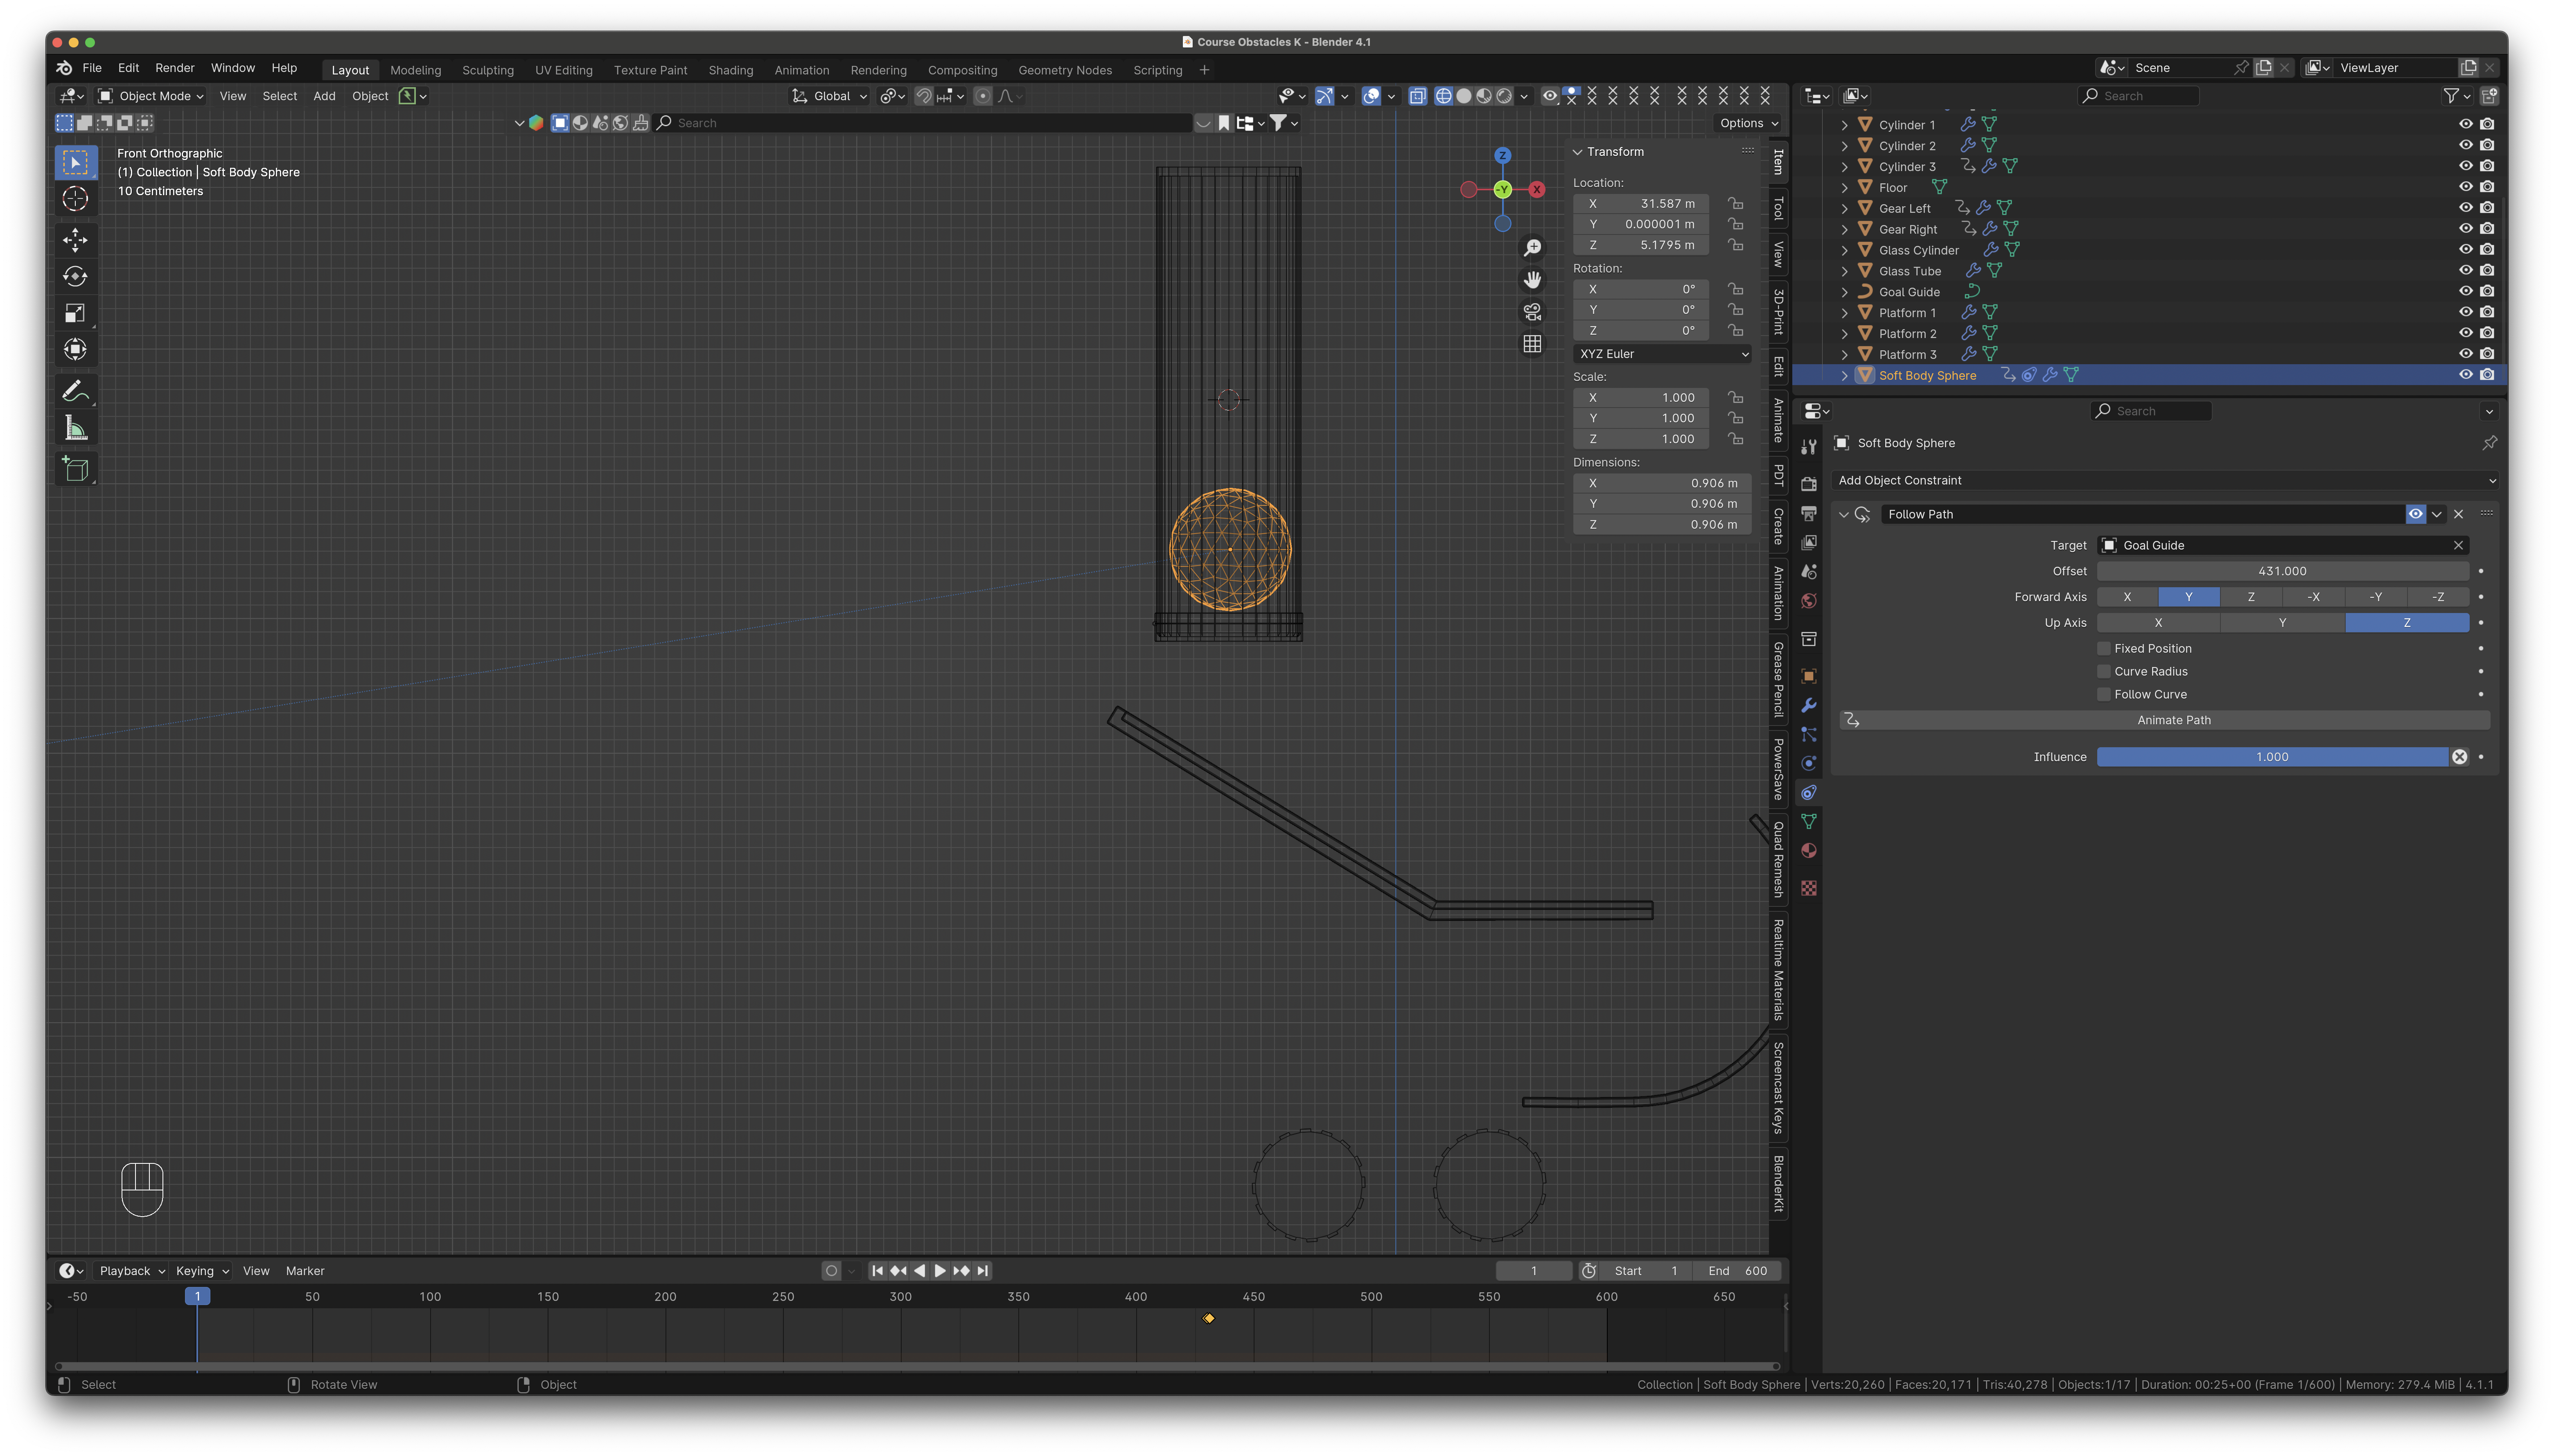Jump to the end frame
Screen dimensions: 2554x1456
pyautogui.click(x=983, y=1271)
